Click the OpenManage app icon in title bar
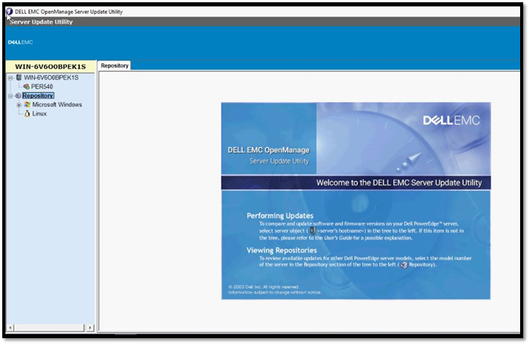530x345 pixels. point(10,11)
